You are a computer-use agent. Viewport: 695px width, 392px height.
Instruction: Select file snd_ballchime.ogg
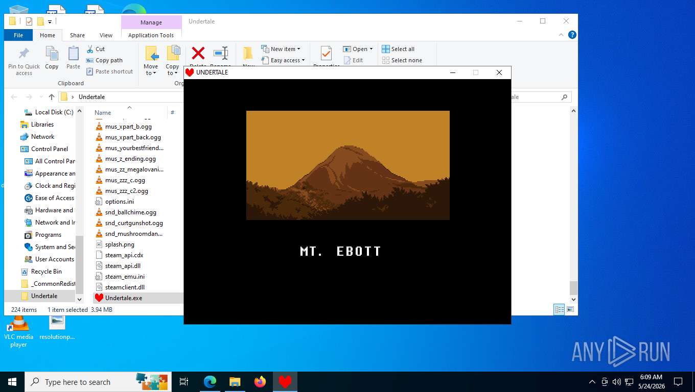[x=126, y=212]
